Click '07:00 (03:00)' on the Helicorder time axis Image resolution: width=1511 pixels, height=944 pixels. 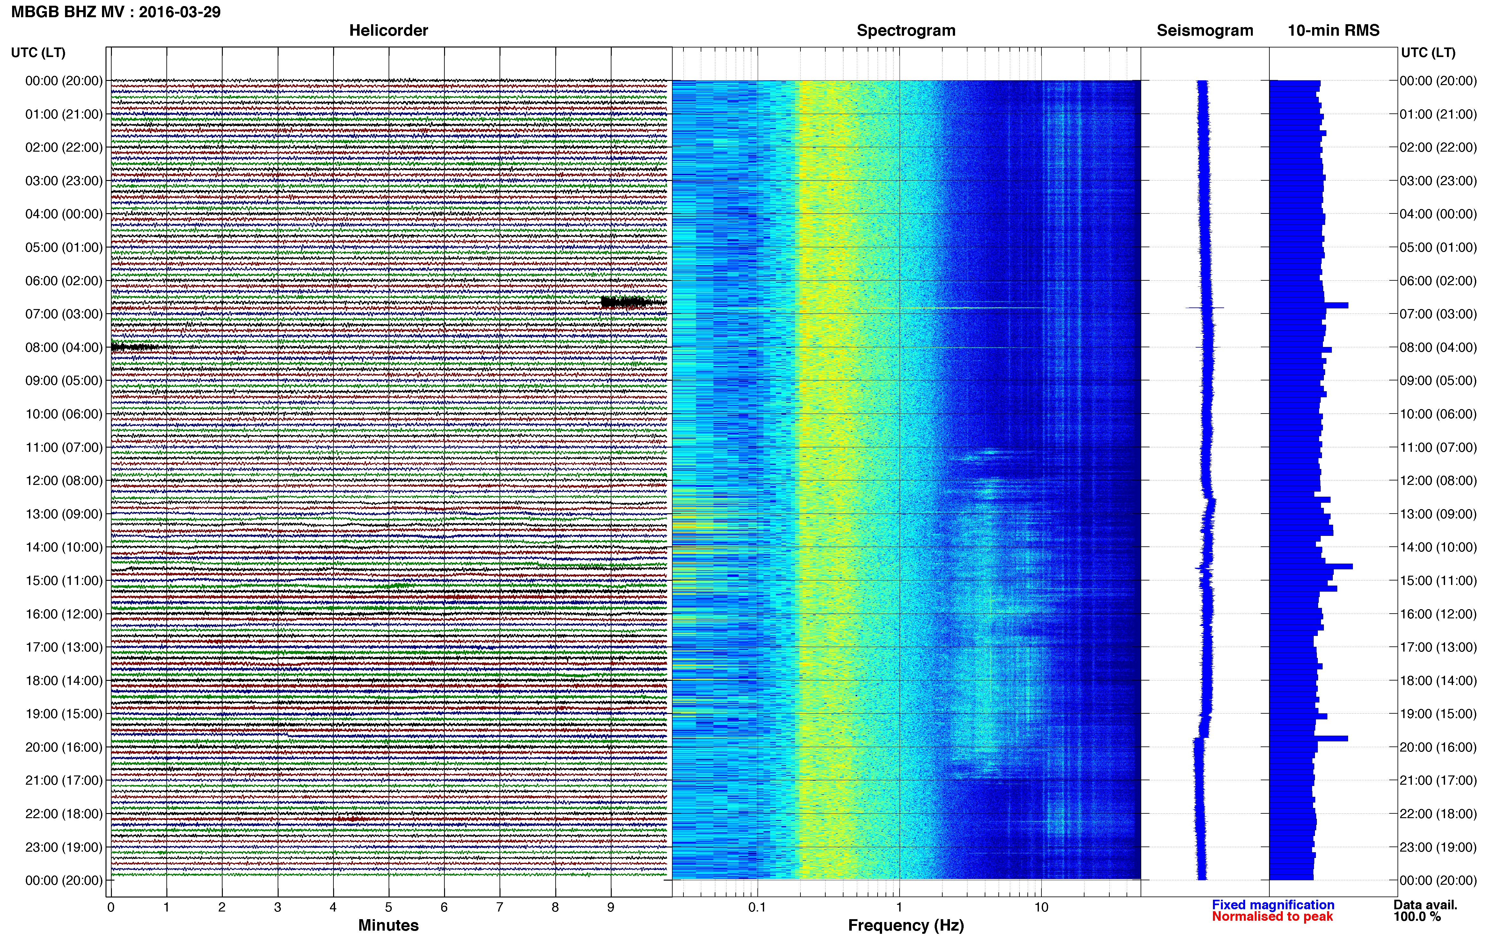pos(64,314)
